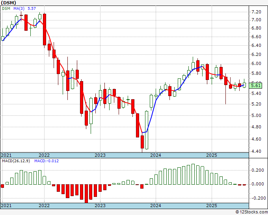Click the 6.20 price axis label
The height and width of the screenshot is (215, 268).
click(x=256, y=54)
